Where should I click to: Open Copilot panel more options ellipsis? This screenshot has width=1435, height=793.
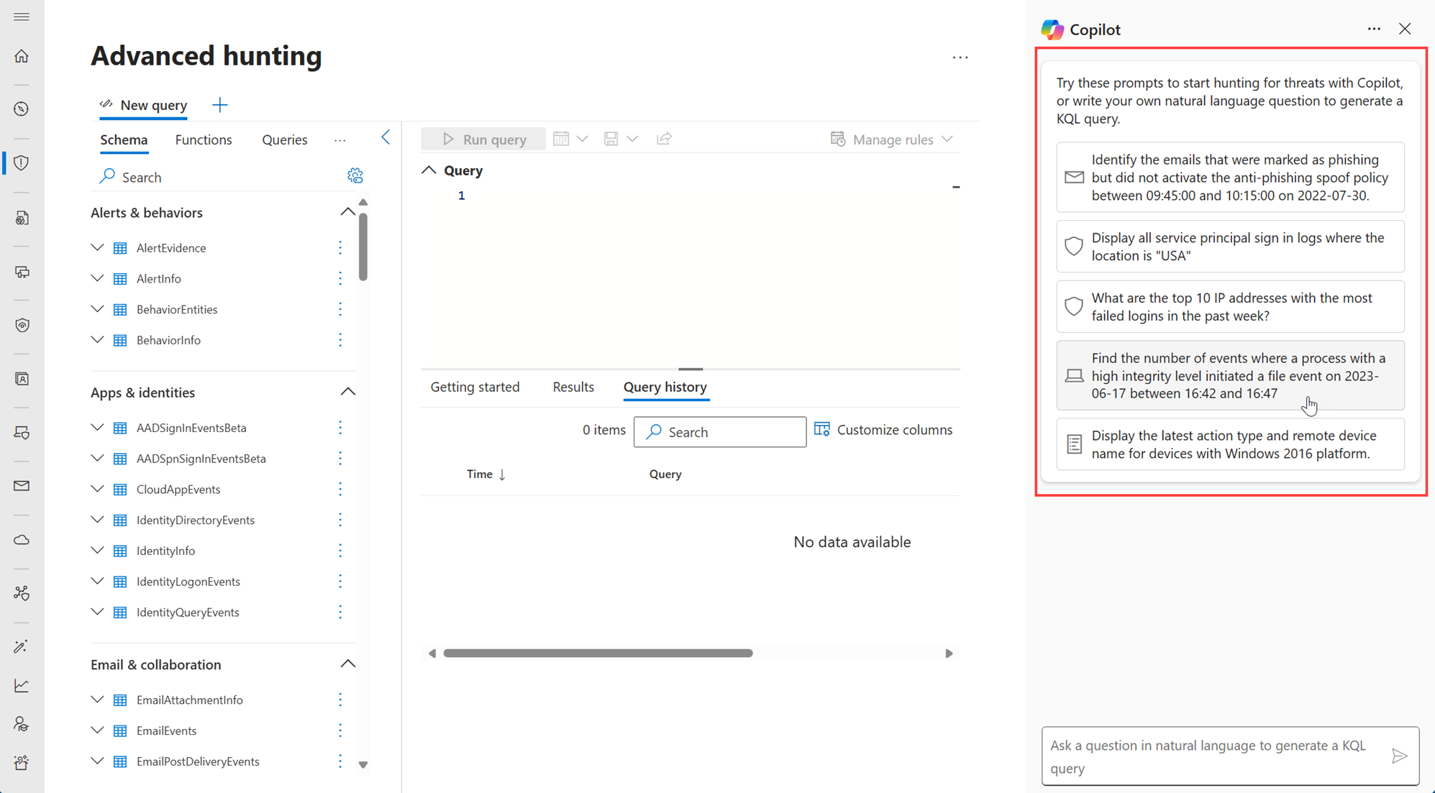coord(1374,29)
